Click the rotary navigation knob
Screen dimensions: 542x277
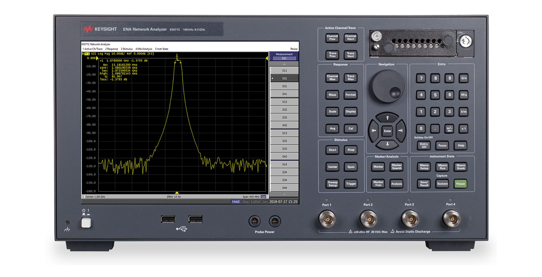[388, 86]
